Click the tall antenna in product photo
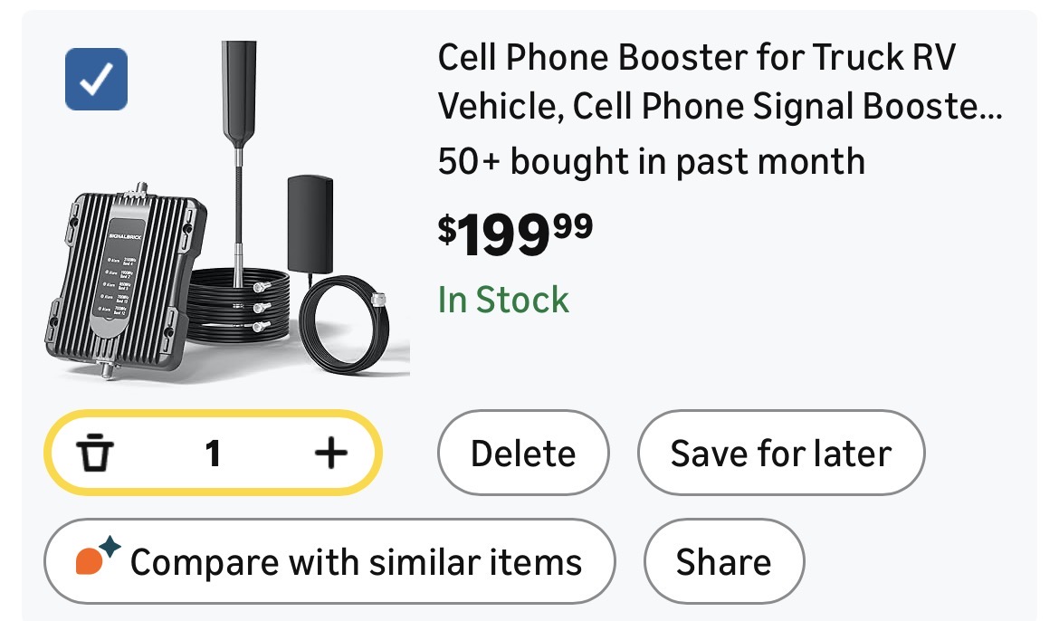Viewport: 1059px width, 621px height. tap(238, 100)
